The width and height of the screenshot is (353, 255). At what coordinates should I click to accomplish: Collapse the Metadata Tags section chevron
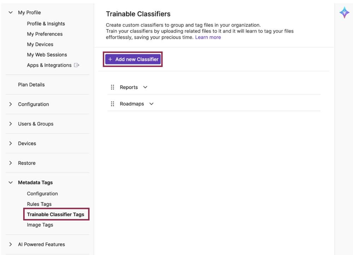[x=11, y=182]
